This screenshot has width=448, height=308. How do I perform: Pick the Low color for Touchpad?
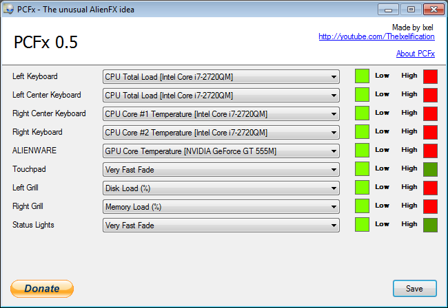coord(362,168)
